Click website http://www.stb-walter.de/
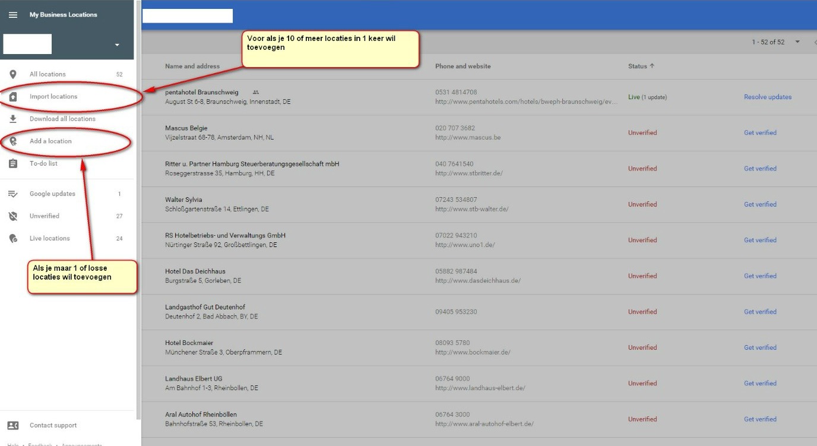The image size is (817, 446). coord(472,209)
